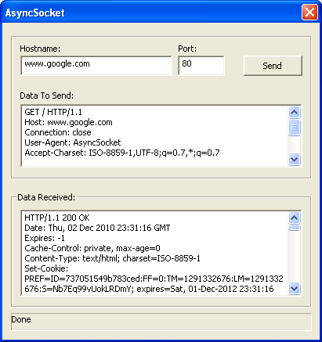Click the Accept-Charset header line
The height and width of the screenshot is (342, 322).
point(122,153)
